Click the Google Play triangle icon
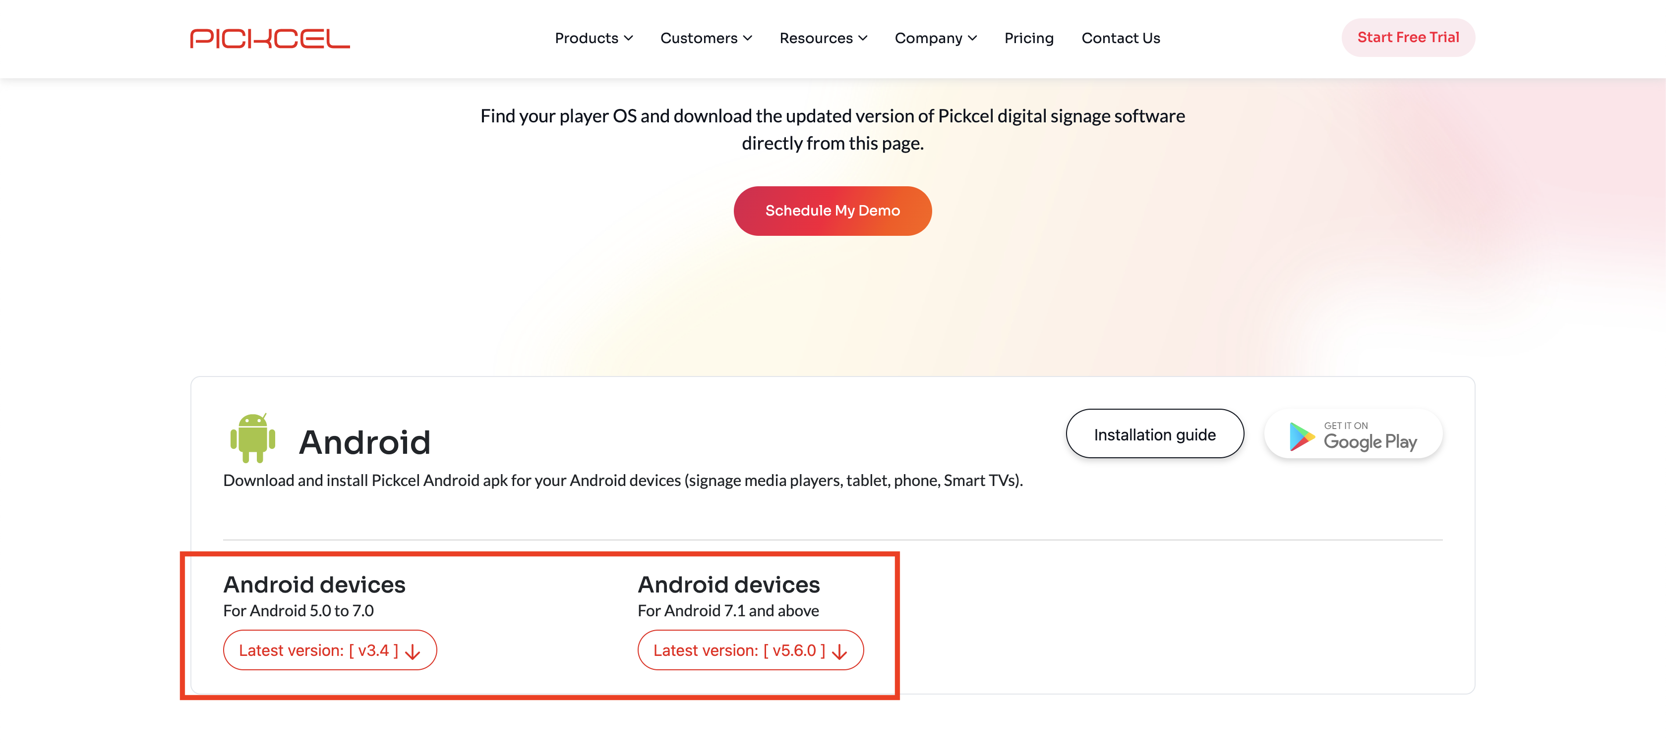This screenshot has width=1666, height=754. click(x=1301, y=437)
